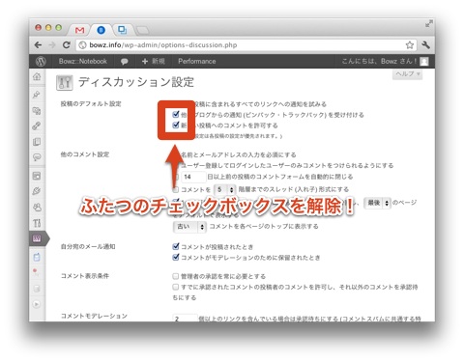Open the 古い comment order dropdown
Screen dimensions: 464x362
click(x=189, y=227)
